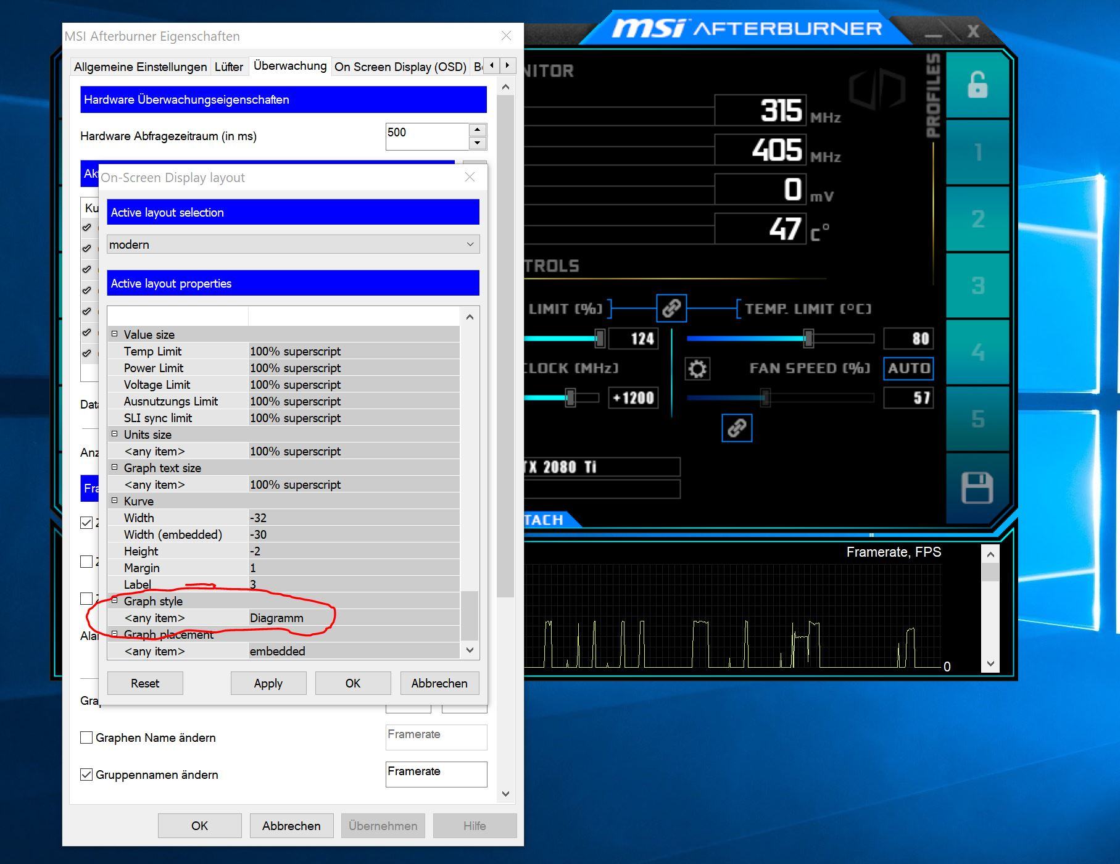Enable the Graphen Name ändern checkbox
1120x864 pixels.
point(86,737)
